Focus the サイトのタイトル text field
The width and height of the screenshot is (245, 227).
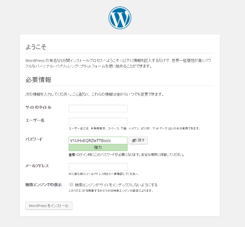pyautogui.click(x=98, y=108)
